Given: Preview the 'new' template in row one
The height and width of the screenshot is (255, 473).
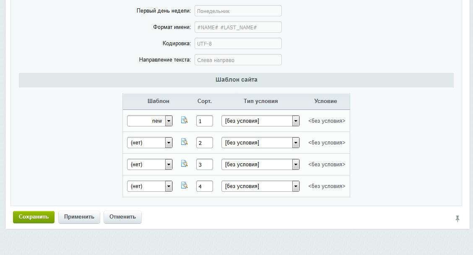Looking at the screenshot, I should (185, 120).
